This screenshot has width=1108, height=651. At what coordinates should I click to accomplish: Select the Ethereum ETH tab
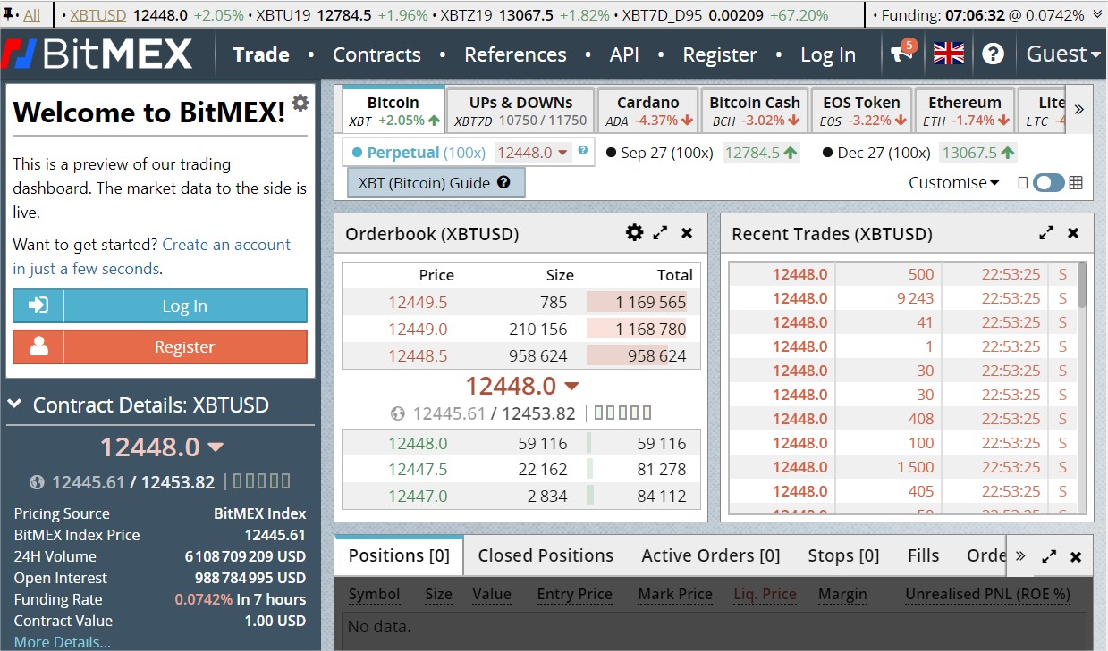[965, 111]
